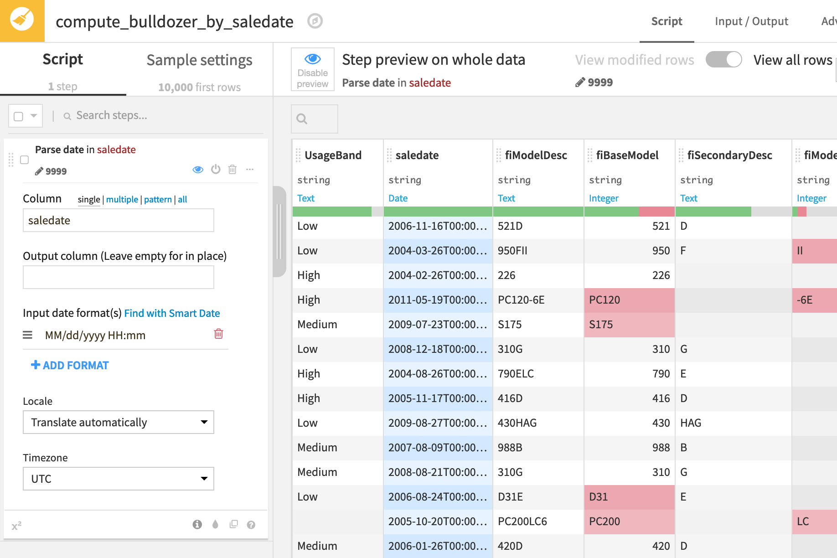837x558 pixels.
Task: Check the Parse date step checkbox
Action: [x=25, y=160]
